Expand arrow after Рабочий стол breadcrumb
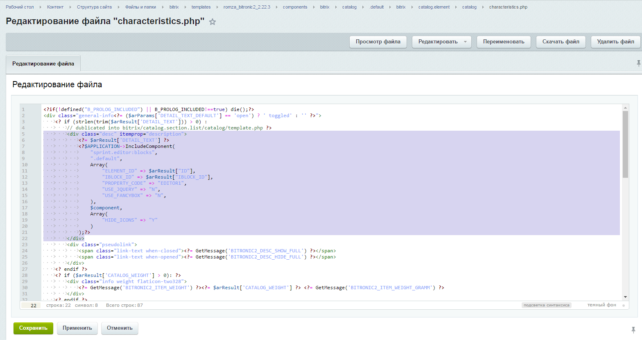642x340 pixels. 41,7
